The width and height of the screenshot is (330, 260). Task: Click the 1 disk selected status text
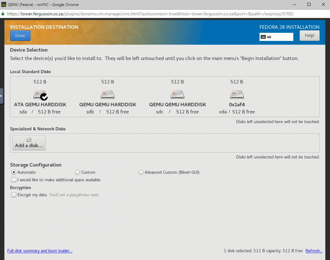(263, 251)
